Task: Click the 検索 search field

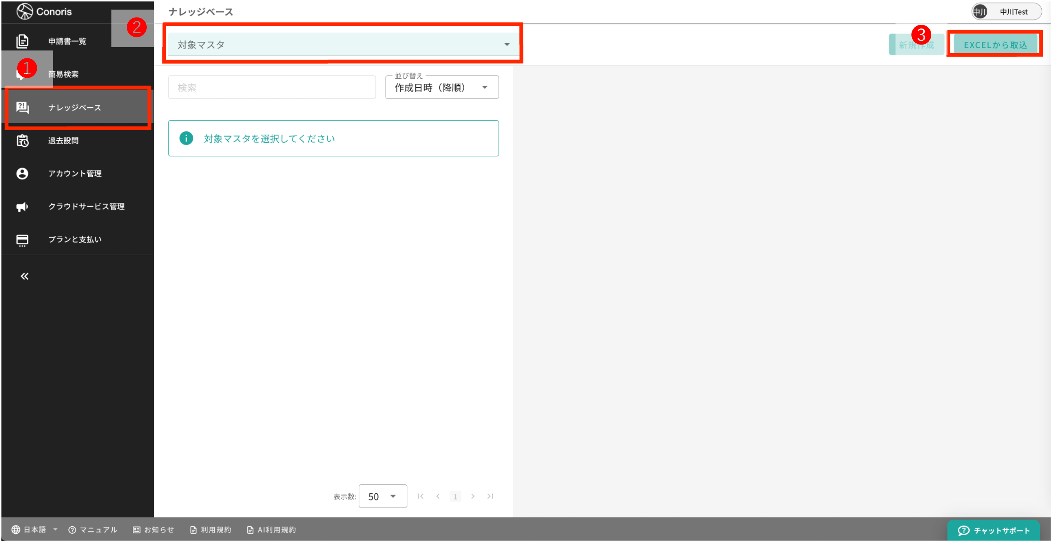Action: coord(272,87)
